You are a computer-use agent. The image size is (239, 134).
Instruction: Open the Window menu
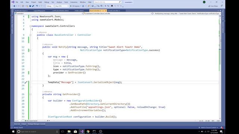coord(83,2)
